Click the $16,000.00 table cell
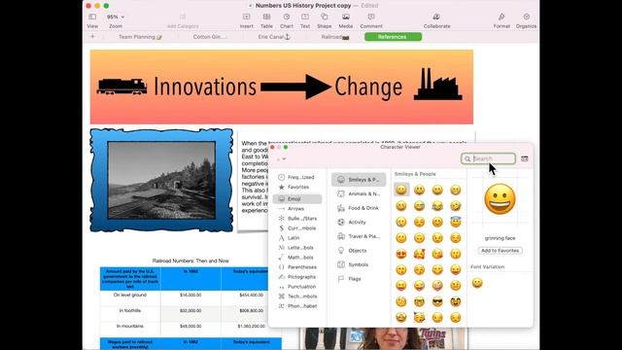 [x=190, y=298]
